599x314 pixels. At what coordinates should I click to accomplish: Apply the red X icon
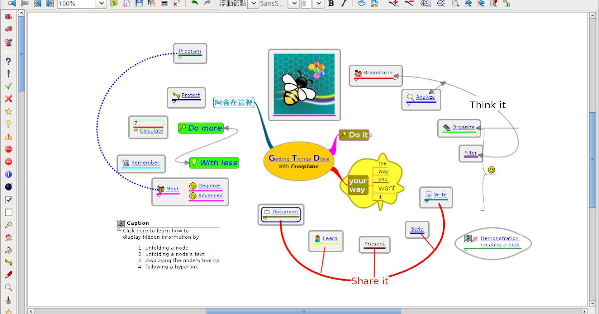(x=8, y=99)
